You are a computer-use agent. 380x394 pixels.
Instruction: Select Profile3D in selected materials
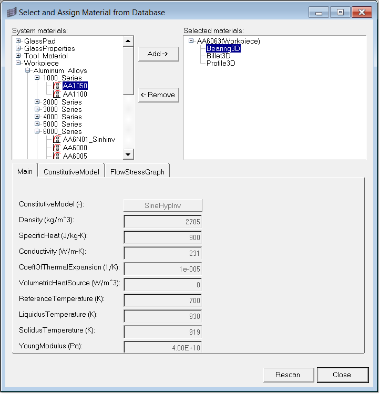pos(220,63)
